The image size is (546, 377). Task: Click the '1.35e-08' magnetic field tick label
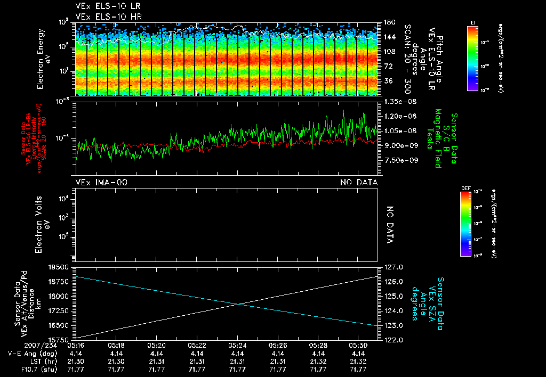click(x=400, y=102)
